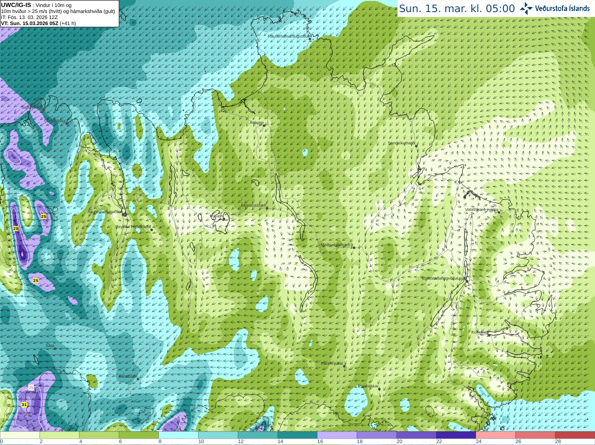Click the Raufarhafnarflugvöllur station label
The width and height of the screenshot is (595, 445).
coord(288,36)
